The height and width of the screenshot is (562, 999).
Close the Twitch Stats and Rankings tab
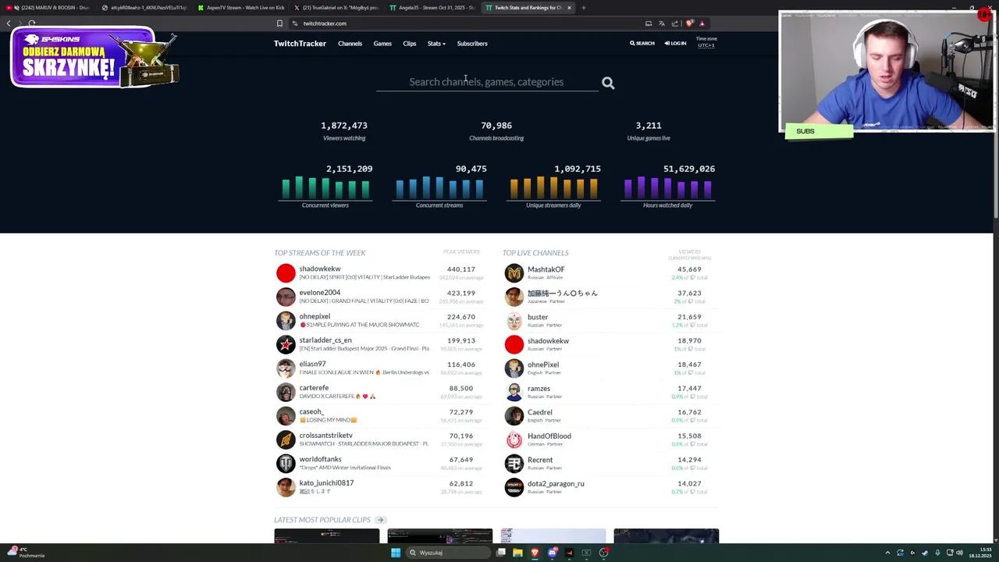(569, 8)
